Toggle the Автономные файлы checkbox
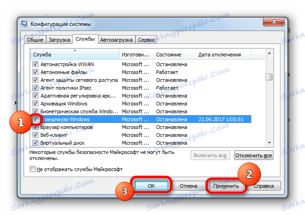This screenshot has width=305, height=215. point(35,72)
